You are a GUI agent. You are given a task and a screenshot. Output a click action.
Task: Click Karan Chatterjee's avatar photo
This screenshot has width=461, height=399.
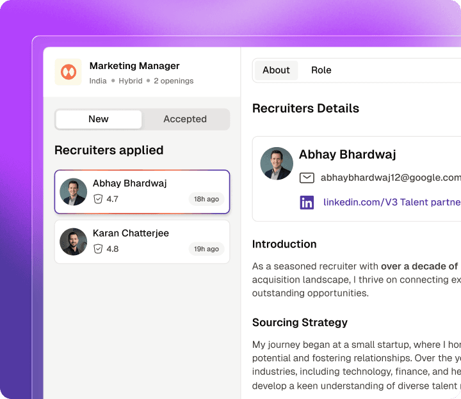coord(73,242)
